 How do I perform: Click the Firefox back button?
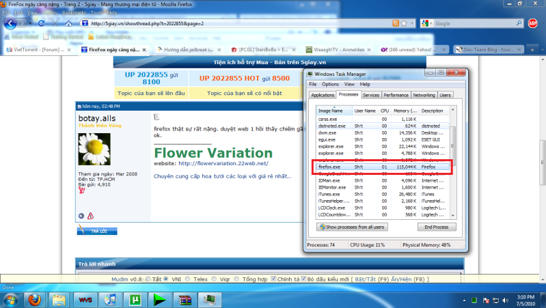[11, 23]
